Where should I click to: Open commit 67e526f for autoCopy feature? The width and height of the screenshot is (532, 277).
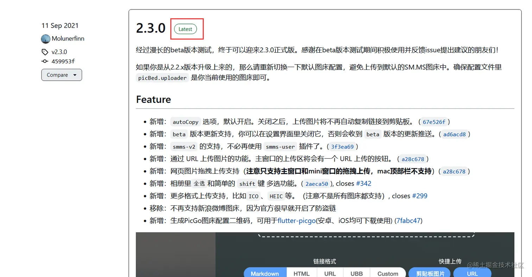[x=434, y=122]
